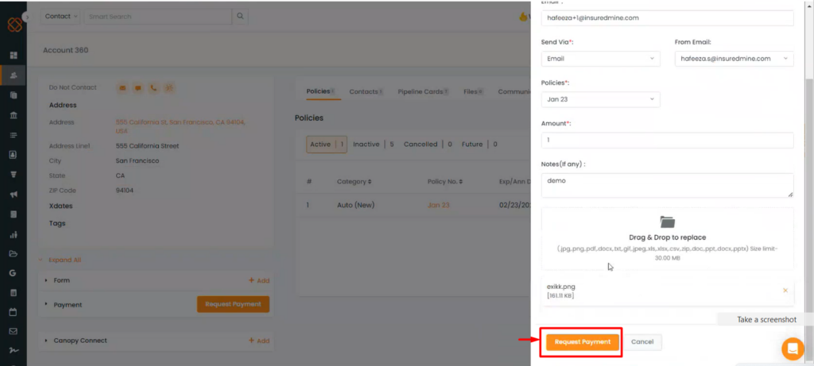Open the signature icon in sidebar
Screen dimensions: 814x366
[x=14, y=351]
